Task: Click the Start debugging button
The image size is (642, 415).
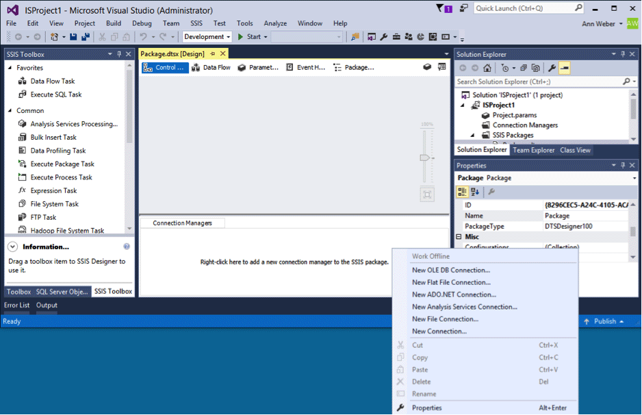Action: pyautogui.click(x=249, y=37)
